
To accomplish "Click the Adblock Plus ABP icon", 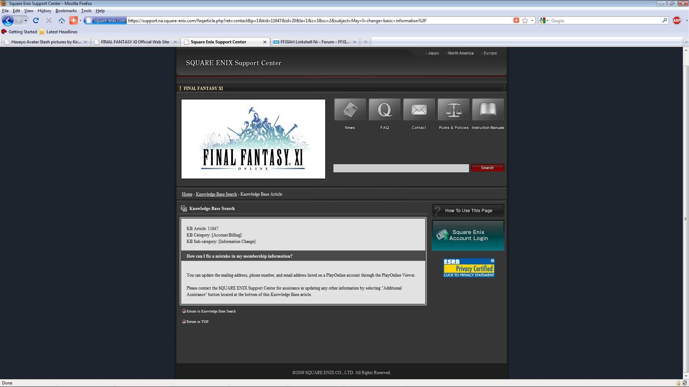I will (676, 20).
